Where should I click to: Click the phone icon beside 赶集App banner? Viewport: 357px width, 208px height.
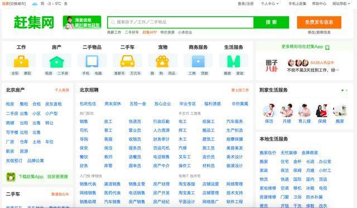pyautogui.click(x=327, y=47)
